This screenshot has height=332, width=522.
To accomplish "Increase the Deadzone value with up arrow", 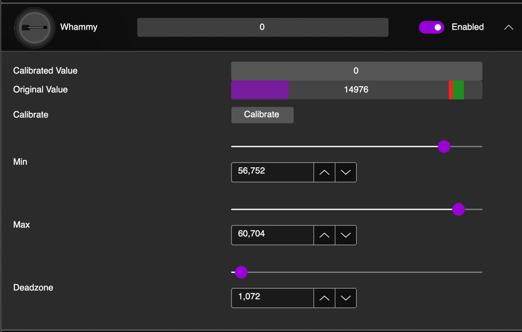I will (x=324, y=298).
